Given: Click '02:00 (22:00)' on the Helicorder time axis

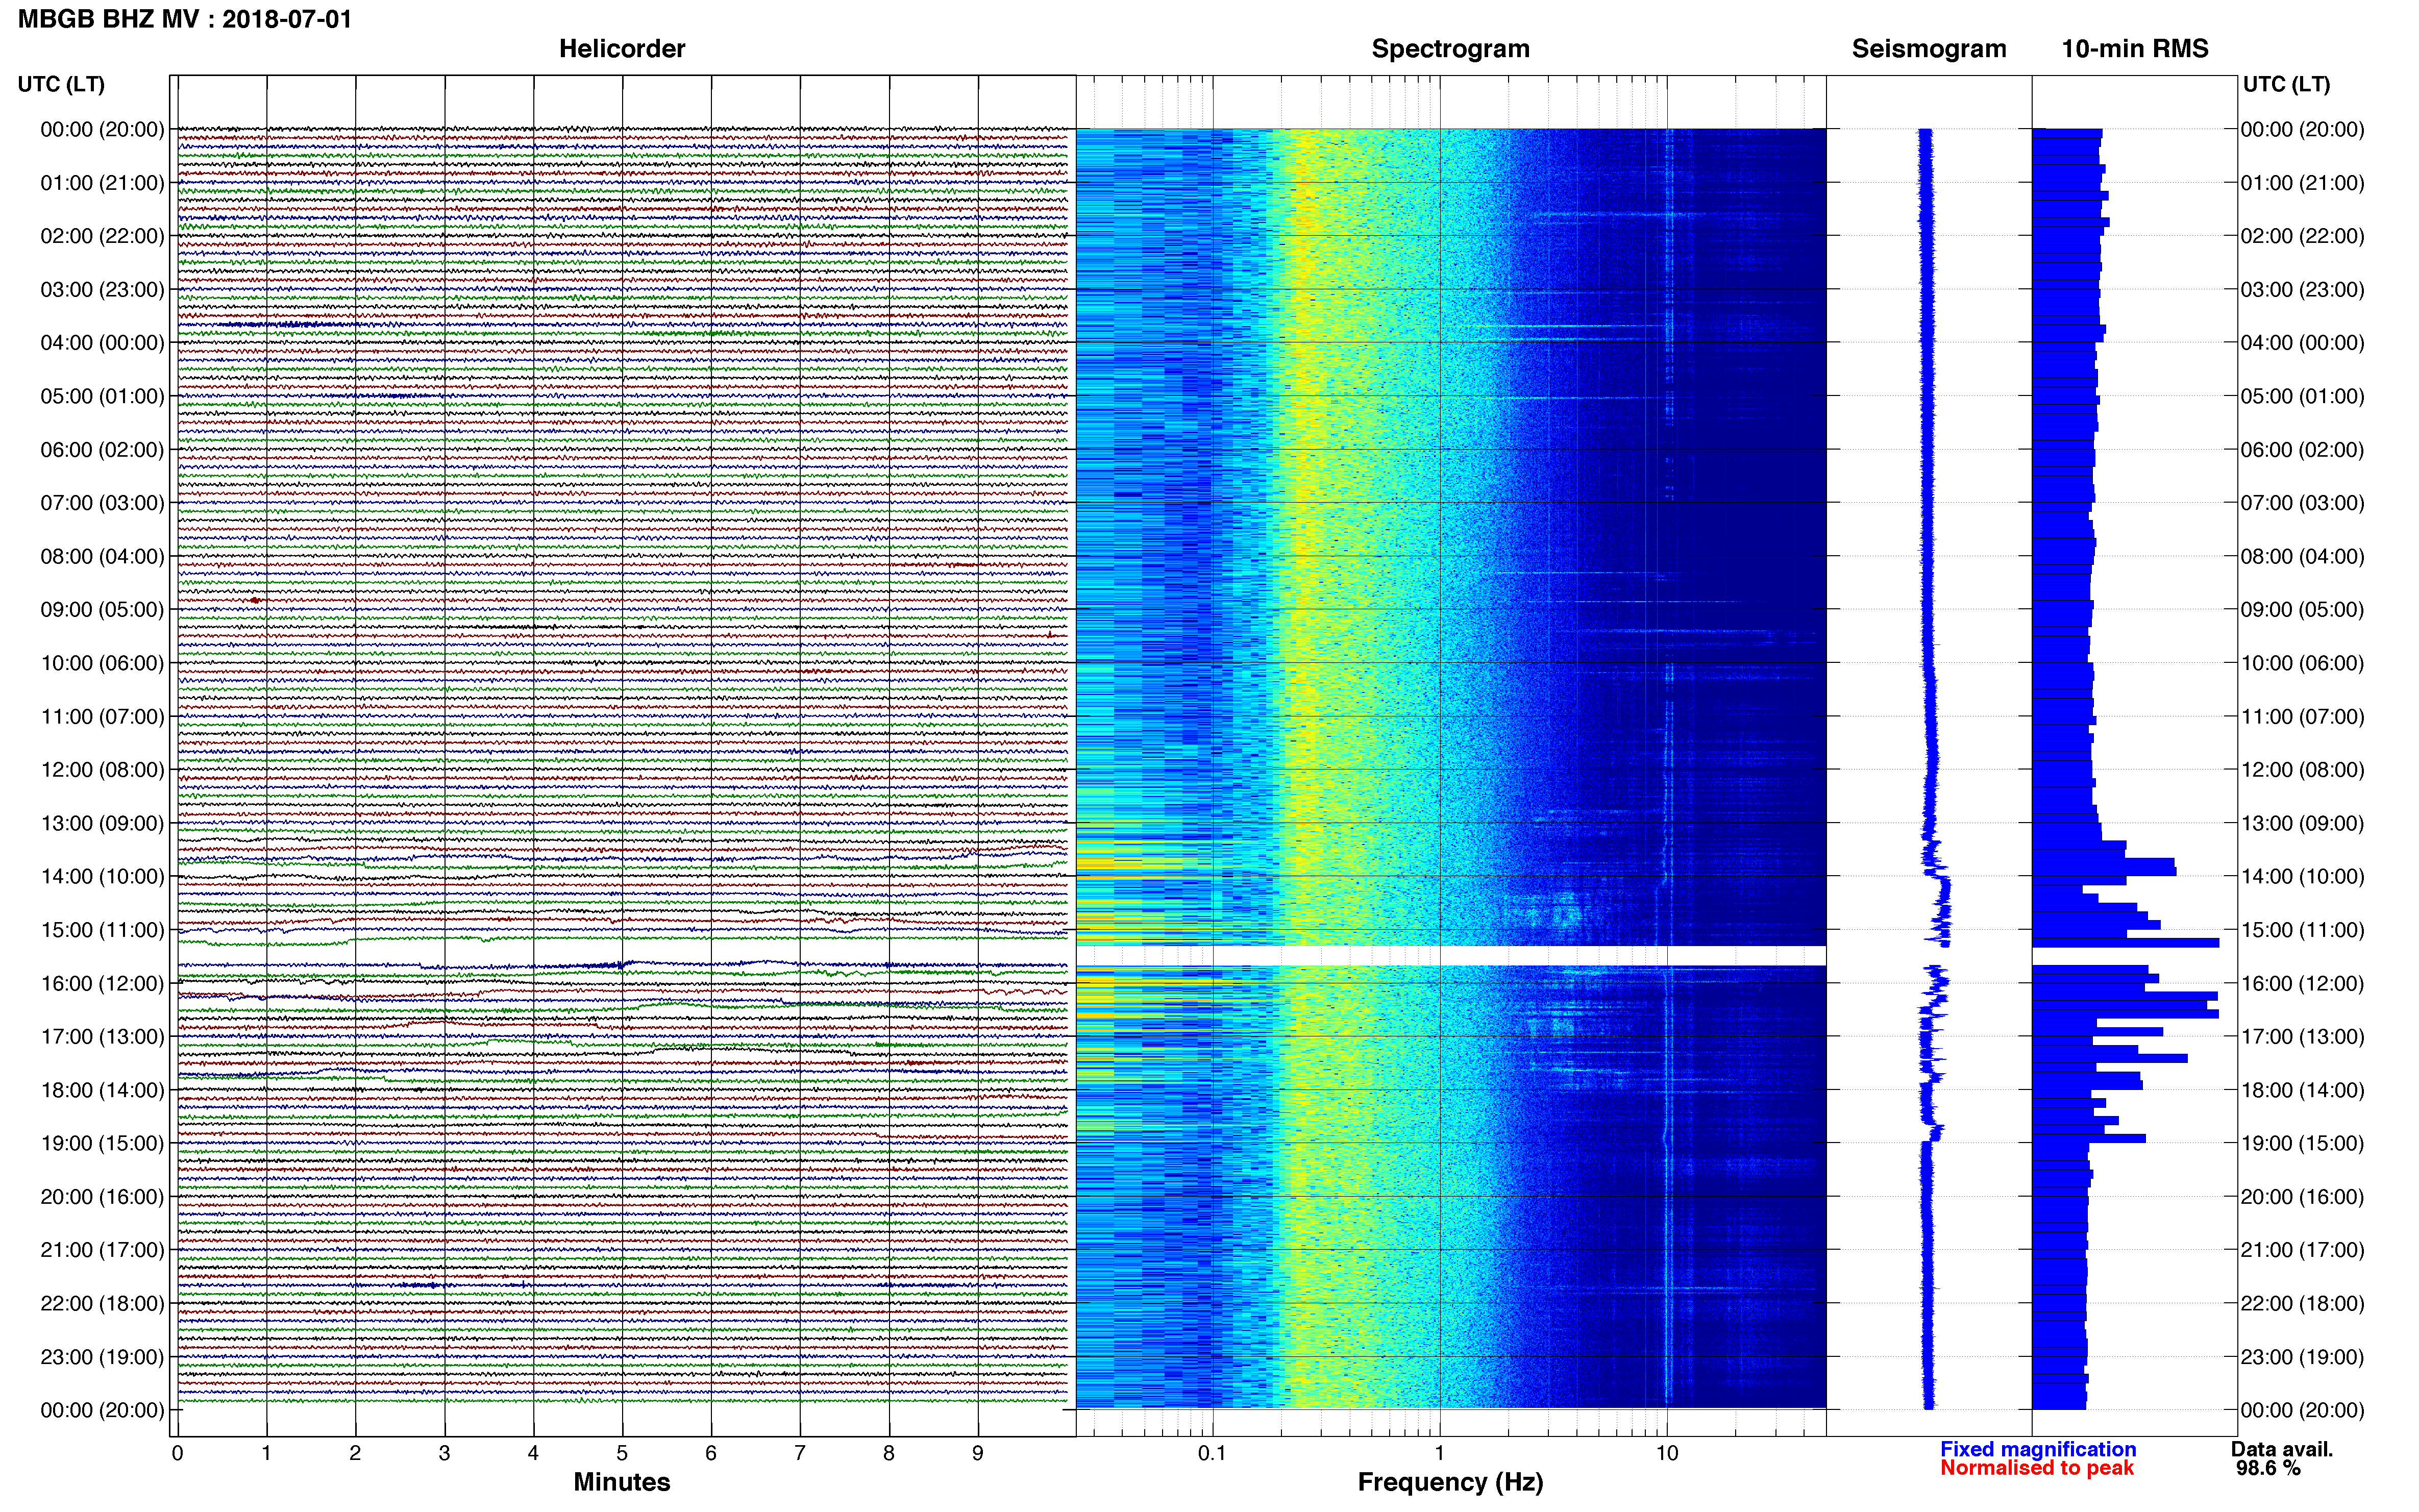Looking at the screenshot, I should tap(102, 236).
